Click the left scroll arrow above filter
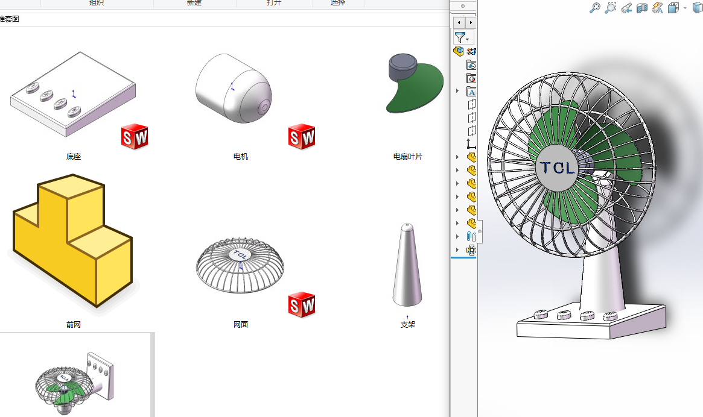This screenshot has height=417, width=703. (460, 22)
